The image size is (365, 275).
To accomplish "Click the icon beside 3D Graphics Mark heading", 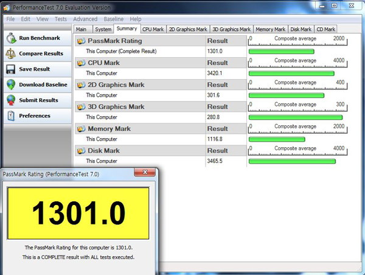I will (82, 107).
